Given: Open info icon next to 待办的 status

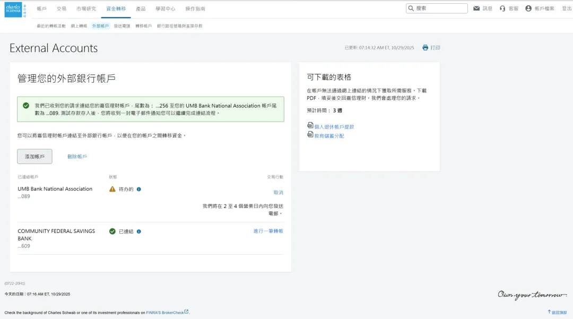Looking at the screenshot, I should coord(139,189).
